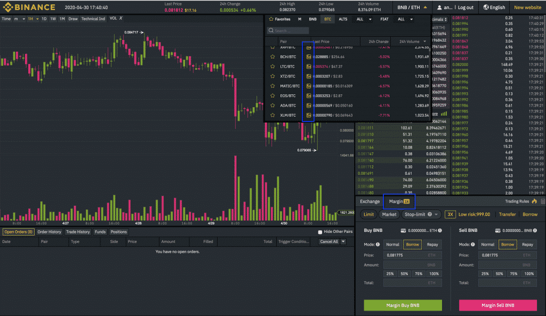Open the Funds tab
546x316 pixels.
[100, 232]
